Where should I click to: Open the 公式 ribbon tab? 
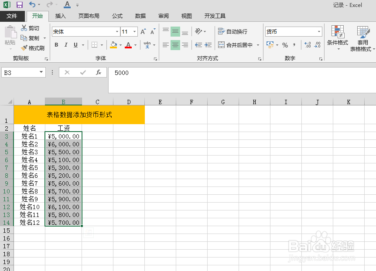point(117,16)
